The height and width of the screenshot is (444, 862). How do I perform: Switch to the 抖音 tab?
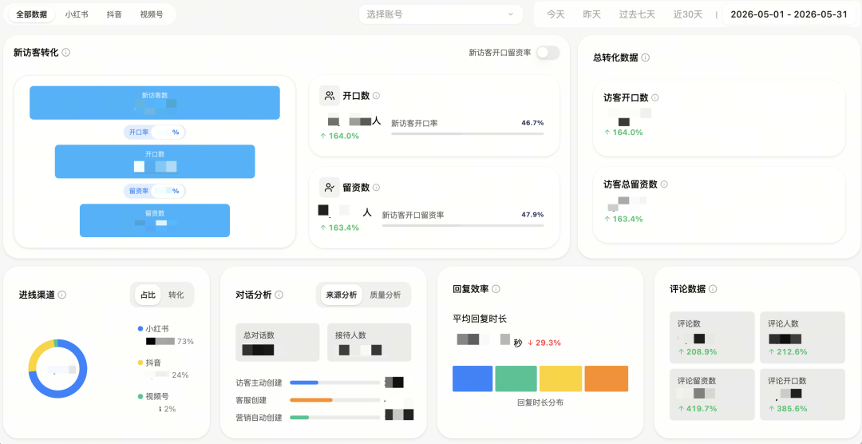(x=114, y=15)
